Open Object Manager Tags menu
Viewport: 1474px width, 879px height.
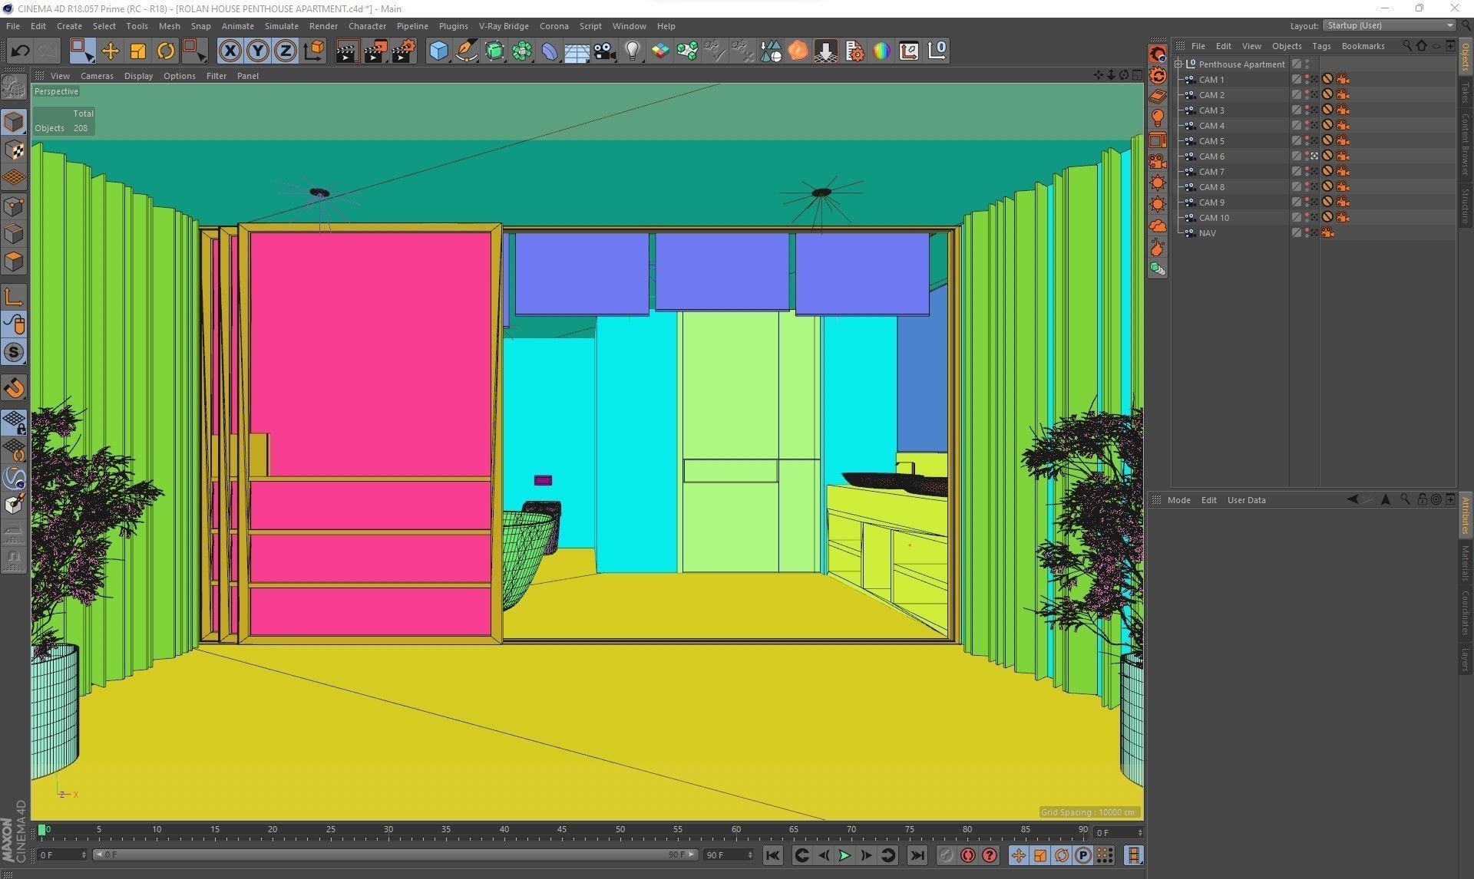[1321, 46]
